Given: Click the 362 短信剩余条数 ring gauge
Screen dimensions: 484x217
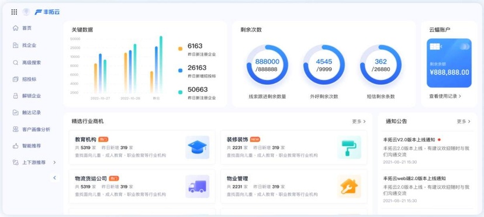Looking at the screenshot, I should point(381,65).
